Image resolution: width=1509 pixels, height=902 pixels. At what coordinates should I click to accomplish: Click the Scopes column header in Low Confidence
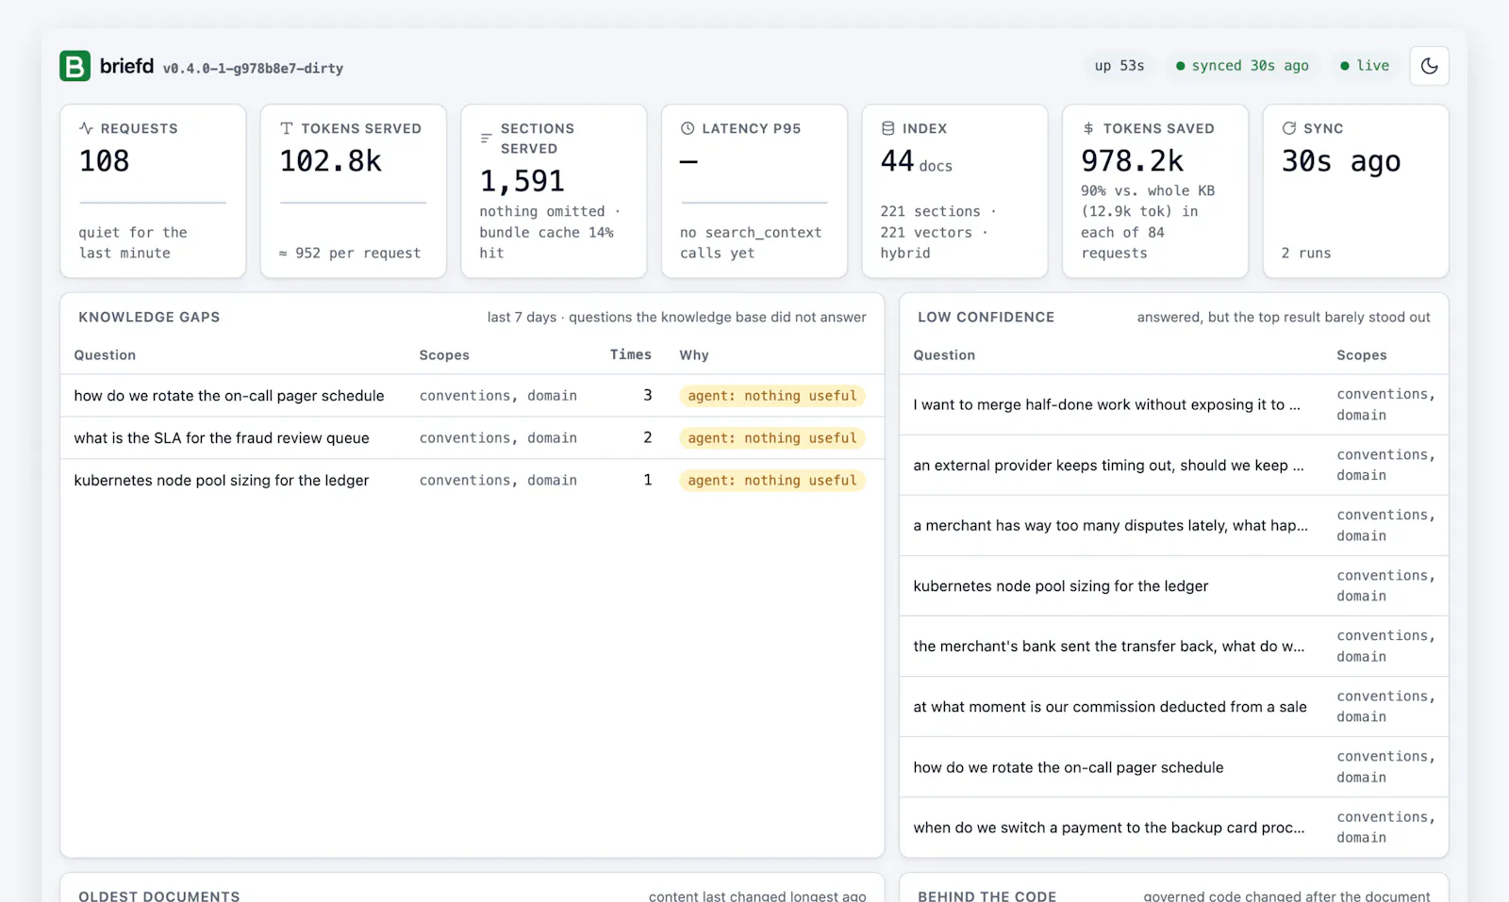tap(1362, 355)
